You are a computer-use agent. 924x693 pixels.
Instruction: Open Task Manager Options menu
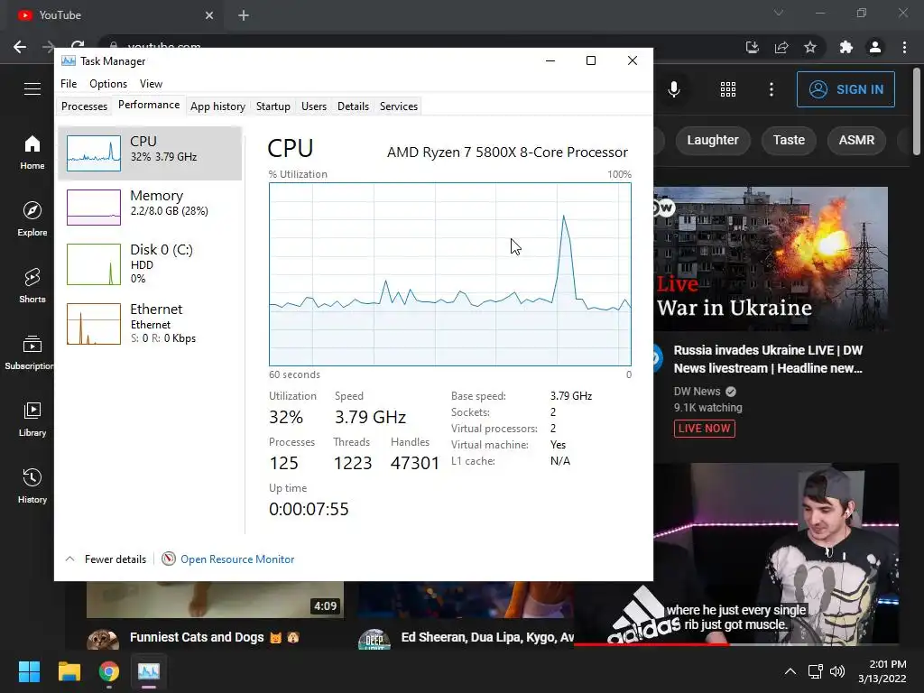108,84
